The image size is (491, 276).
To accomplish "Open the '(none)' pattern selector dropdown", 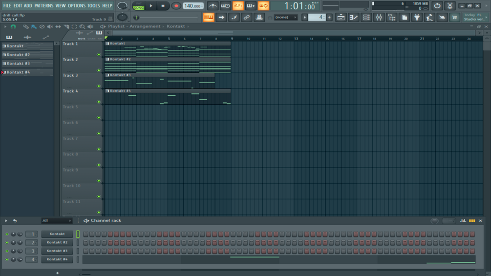I will (x=286, y=18).
